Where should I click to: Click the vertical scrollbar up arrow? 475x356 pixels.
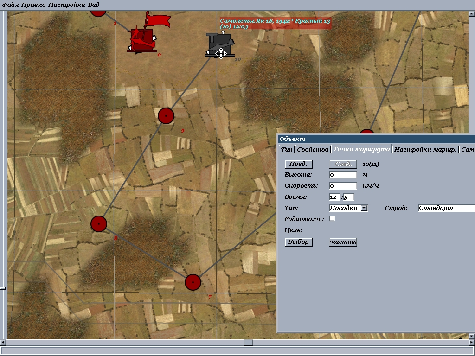472,13
